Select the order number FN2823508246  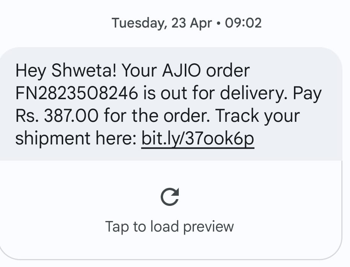pyautogui.click(x=76, y=94)
